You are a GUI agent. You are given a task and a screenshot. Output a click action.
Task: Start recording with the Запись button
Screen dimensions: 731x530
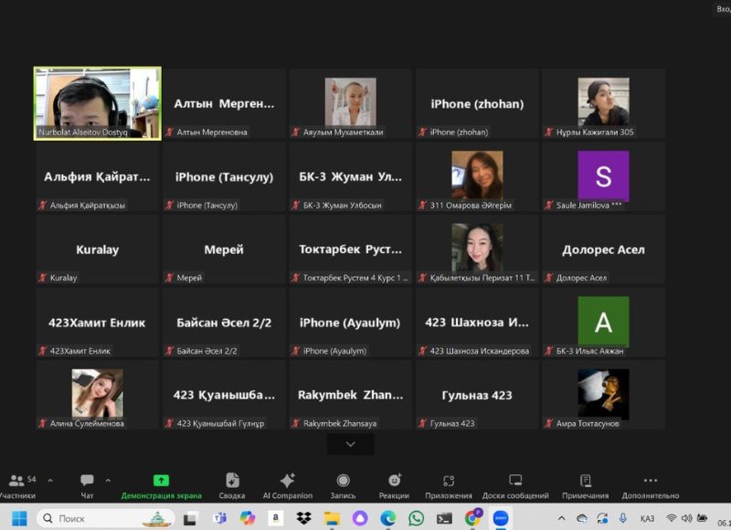(x=343, y=484)
